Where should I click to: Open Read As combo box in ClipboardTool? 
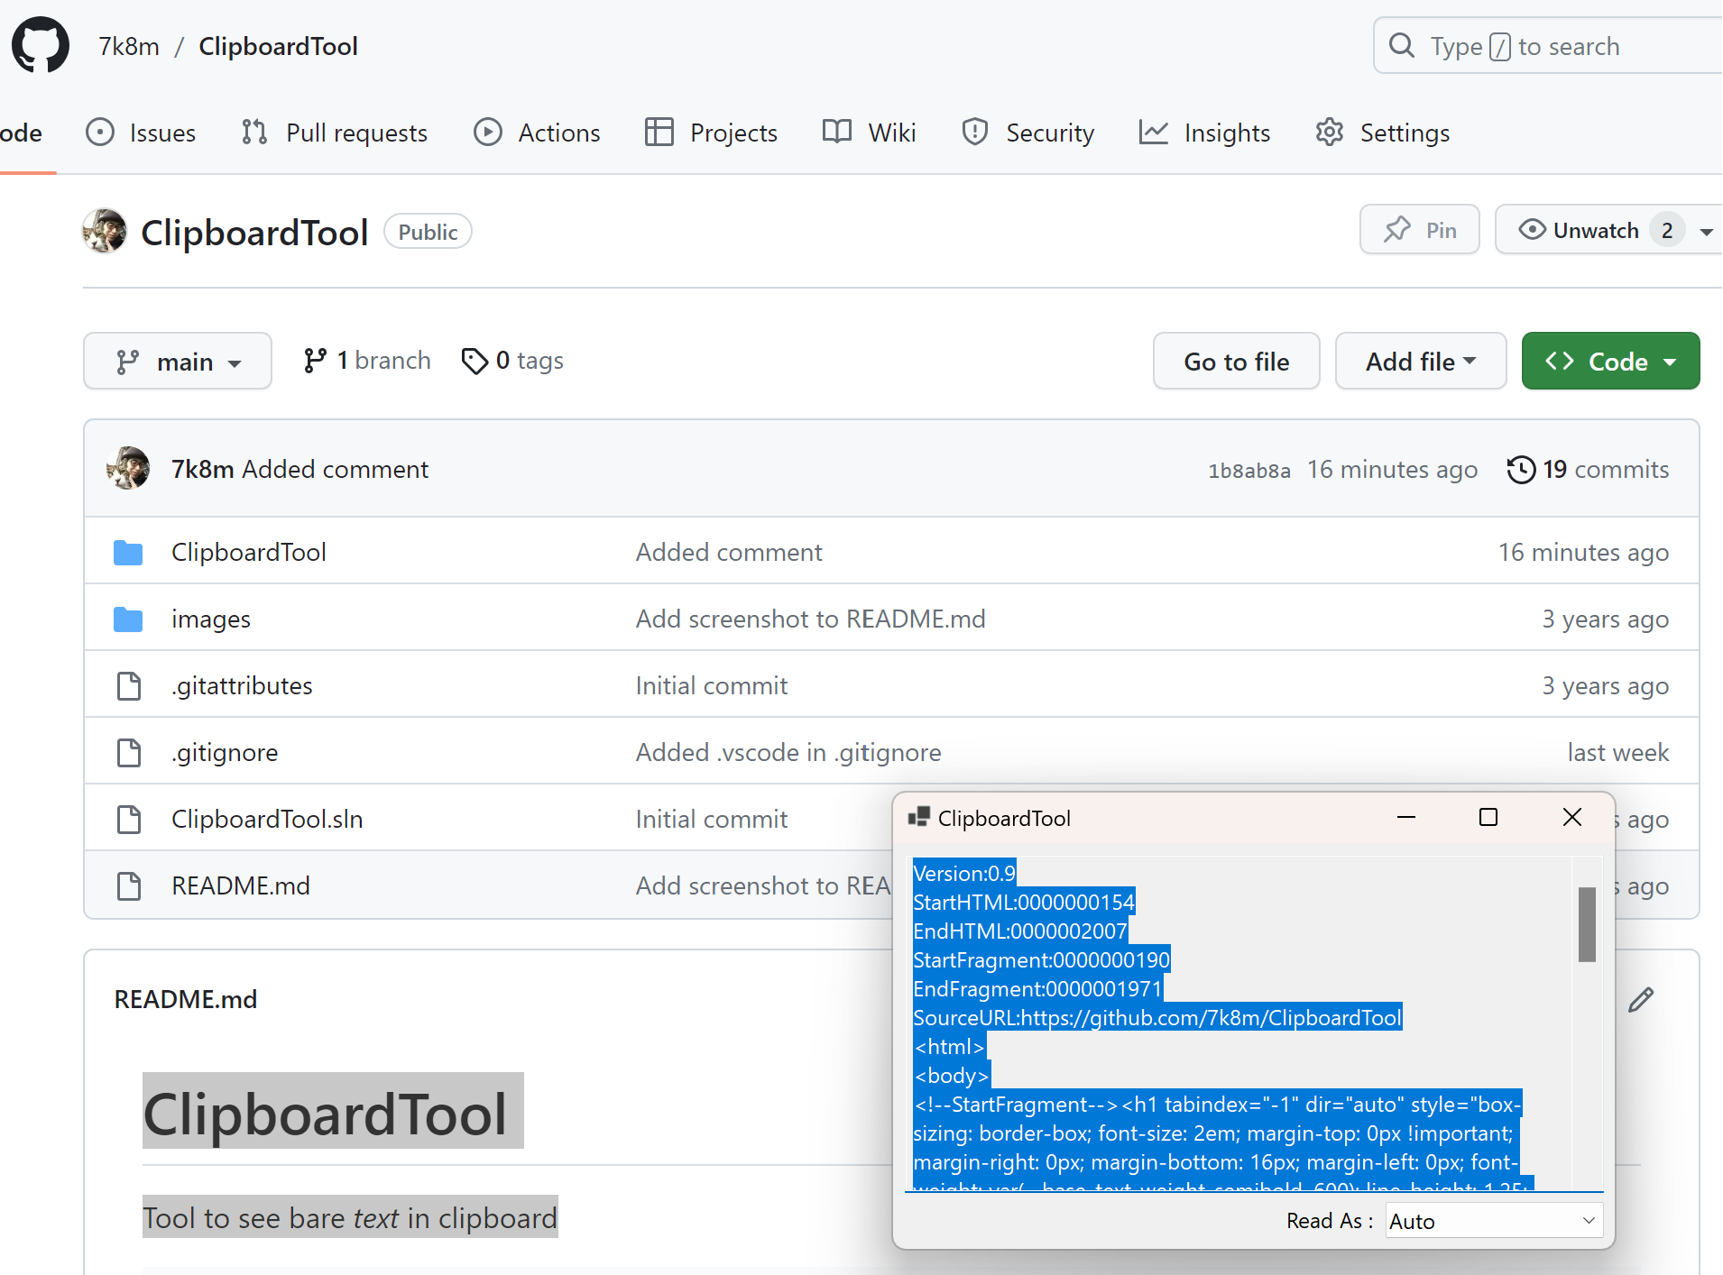(1494, 1221)
